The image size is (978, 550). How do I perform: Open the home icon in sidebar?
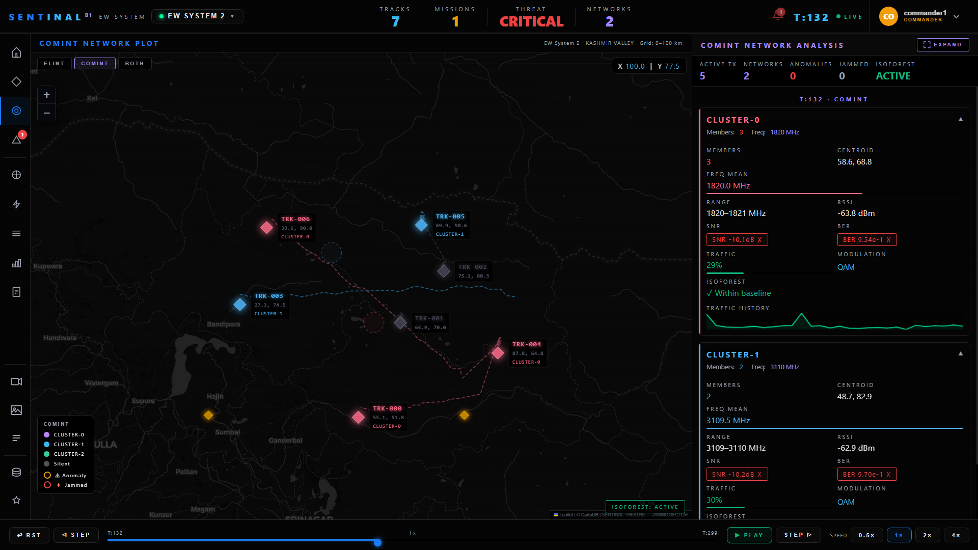tap(16, 52)
